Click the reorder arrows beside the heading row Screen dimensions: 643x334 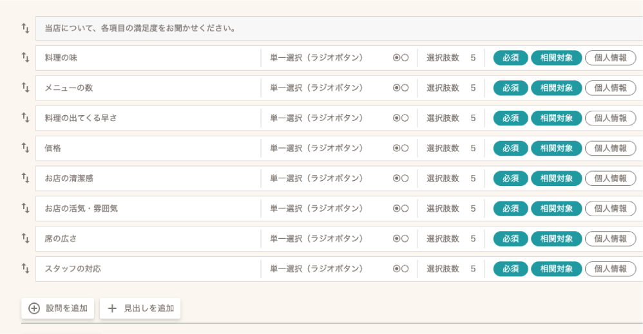click(x=25, y=28)
